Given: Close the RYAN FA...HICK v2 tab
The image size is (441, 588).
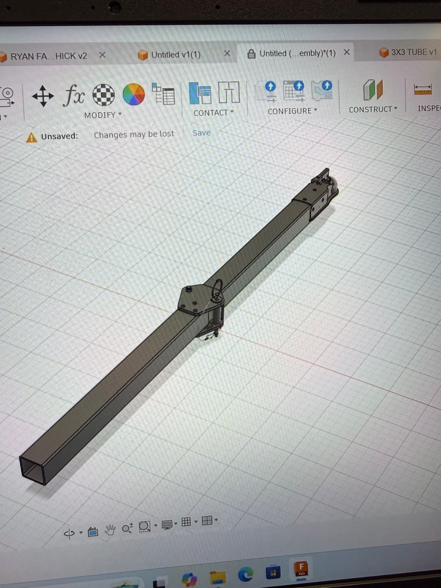Looking at the screenshot, I should [103, 55].
